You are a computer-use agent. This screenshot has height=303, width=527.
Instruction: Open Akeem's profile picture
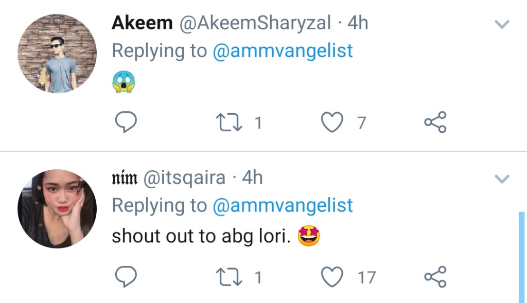57,54
